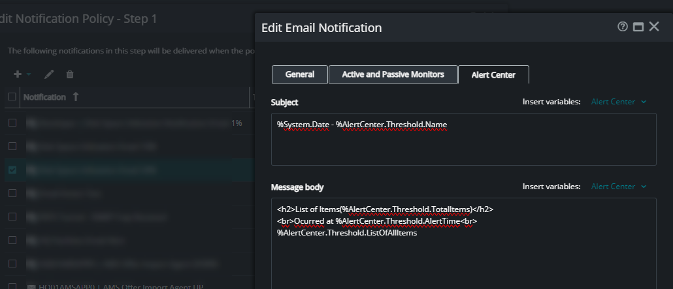Viewport: 673px width, 289px height.
Task: Switch to the General tab
Action: tap(300, 74)
